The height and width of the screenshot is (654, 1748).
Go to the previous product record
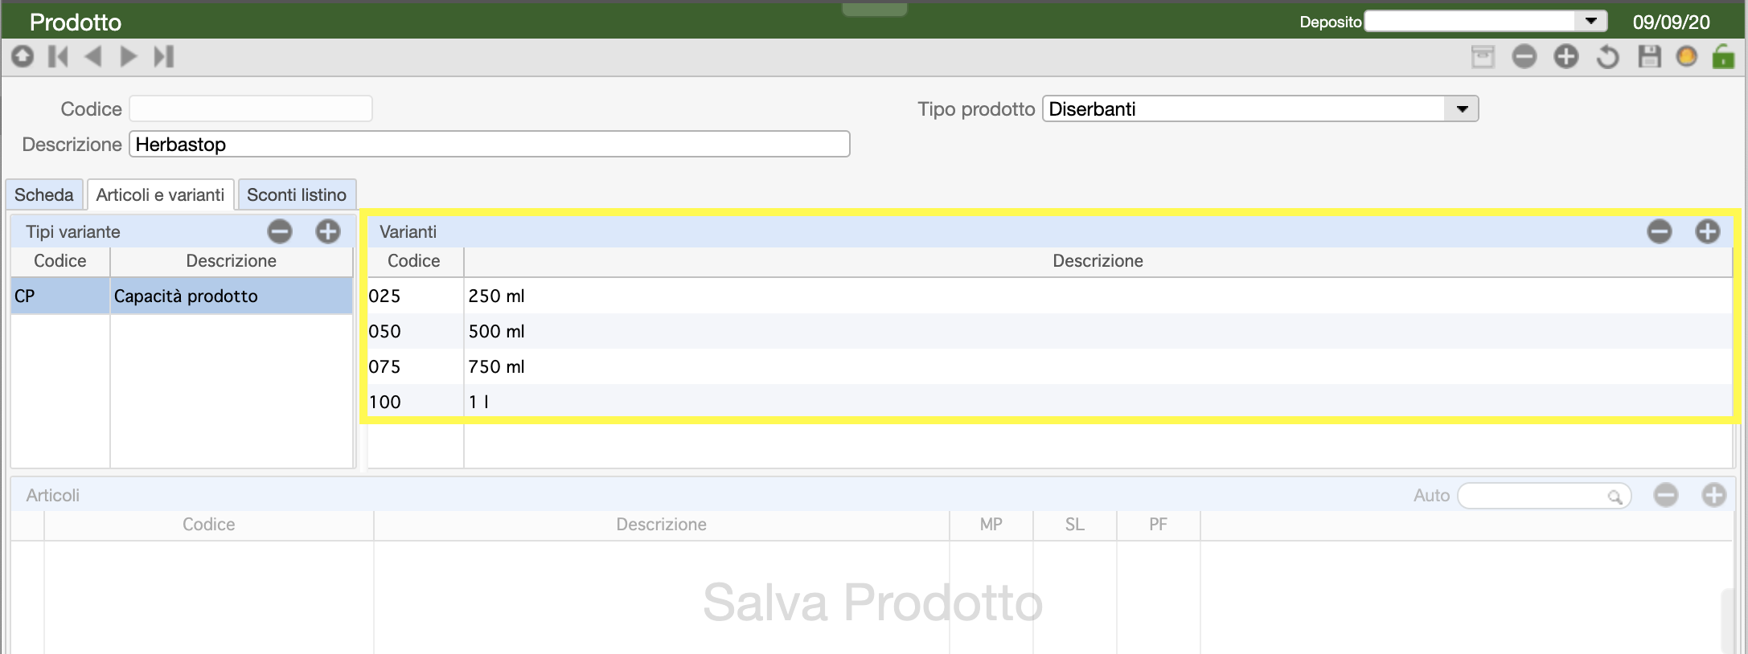pos(93,56)
